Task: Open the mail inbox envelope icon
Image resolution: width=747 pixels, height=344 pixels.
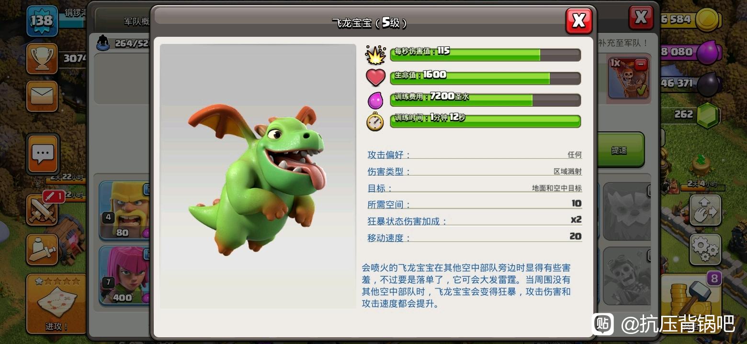Action: click(x=42, y=96)
